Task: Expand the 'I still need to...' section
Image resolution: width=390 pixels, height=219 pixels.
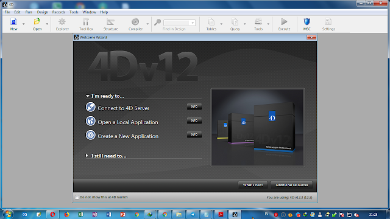Action: (87, 156)
